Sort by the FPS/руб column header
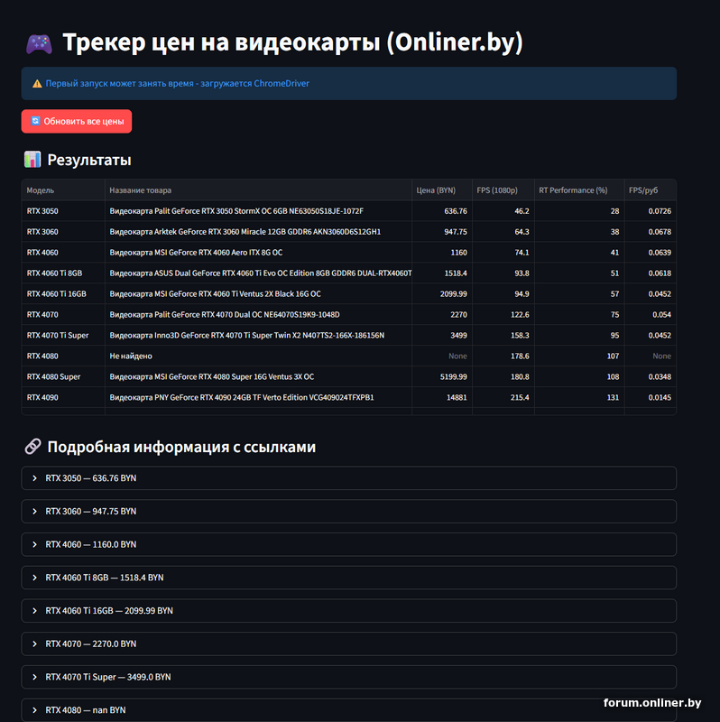The height and width of the screenshot is (722, 720). coord(650,190)
